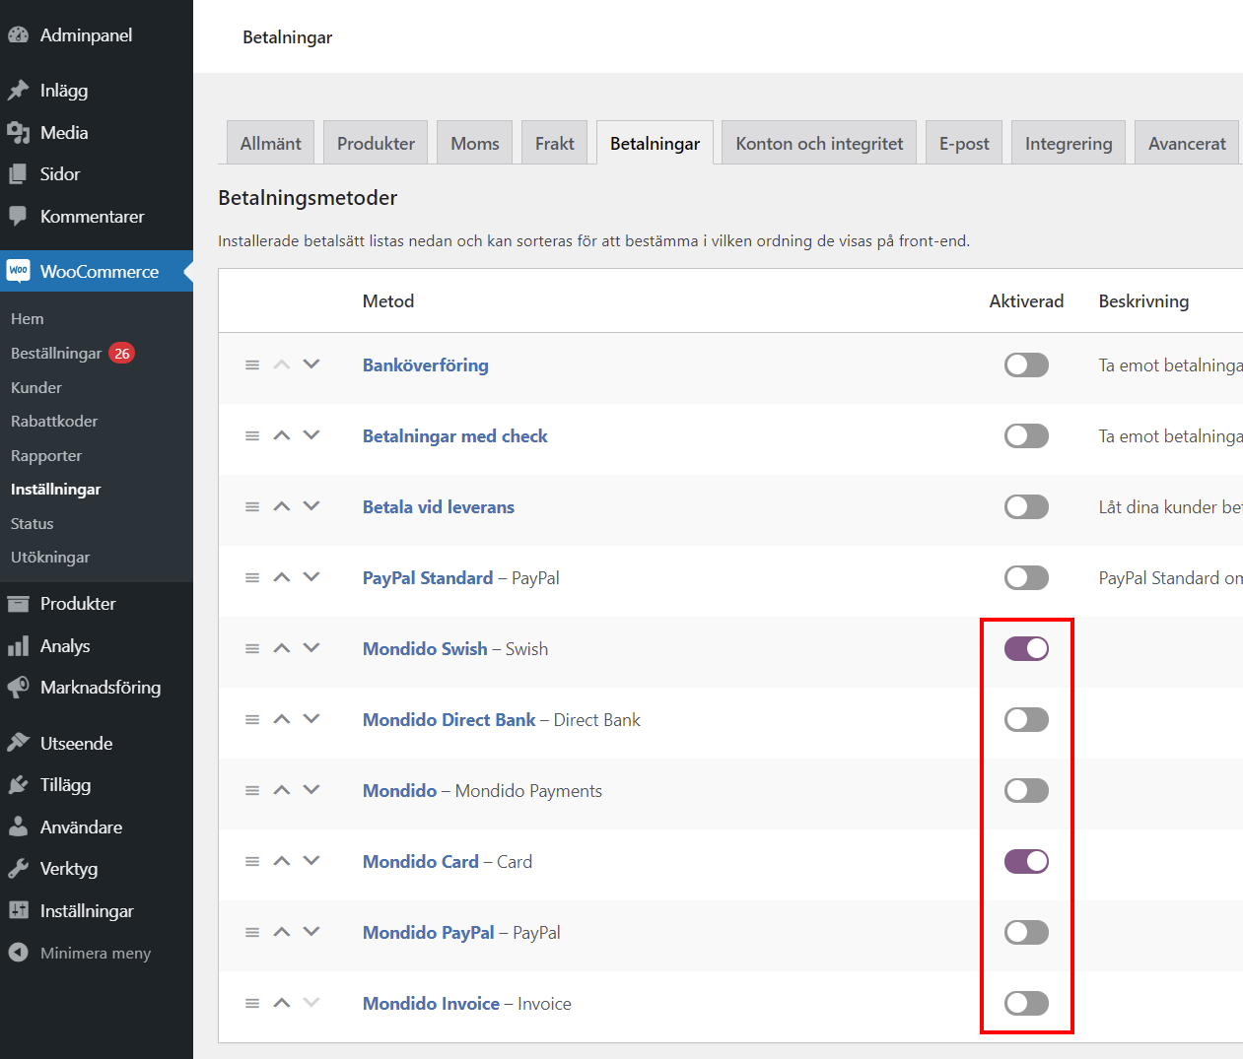Grab the PayPal Standard row drag handle
This screenshot has width=1243, height=1059.
click(x=252, y=578)
